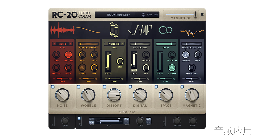254x137 pixels.
Task: Click the WOW to FLUTTER balance slider
Action: pyautogui.click(x=88, y=44)
